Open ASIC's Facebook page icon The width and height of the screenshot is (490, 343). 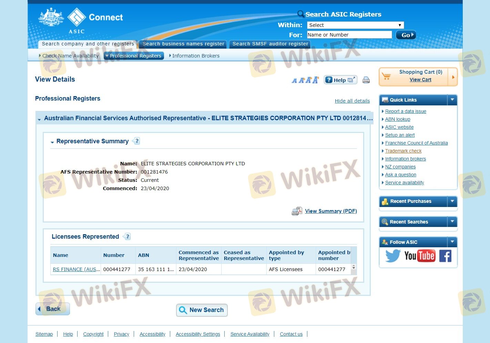tap(445, 256)
